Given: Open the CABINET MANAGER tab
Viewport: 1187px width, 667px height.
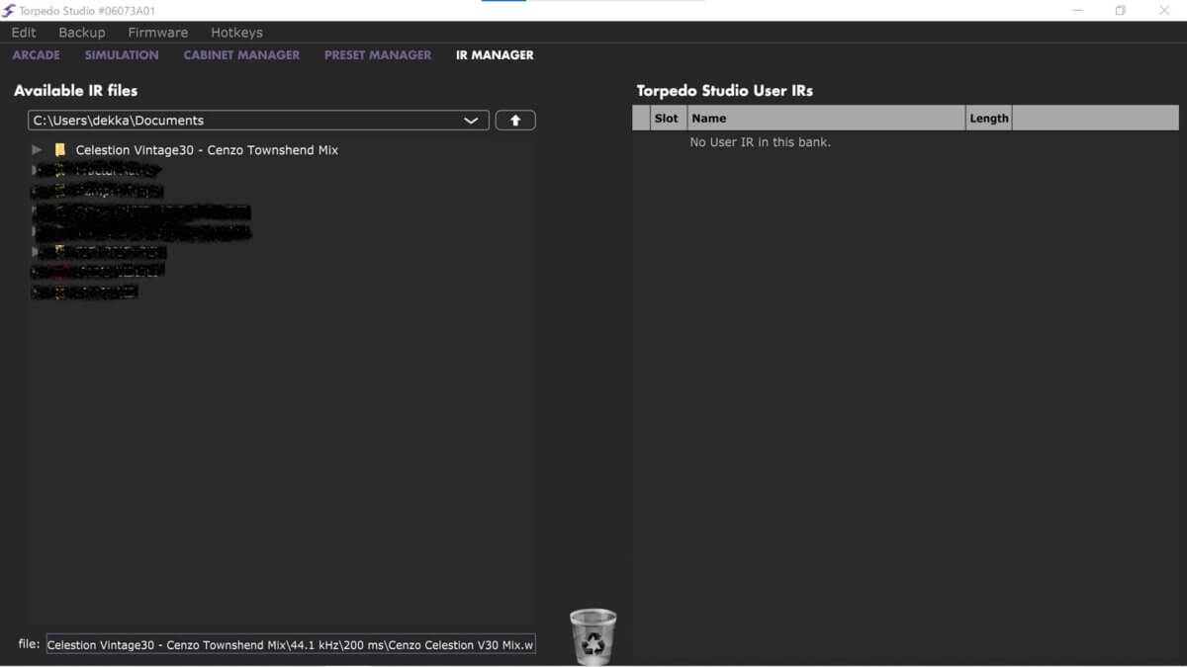Looking at the screenshot, I should point(241,55).
